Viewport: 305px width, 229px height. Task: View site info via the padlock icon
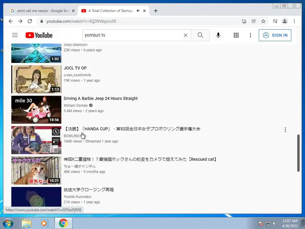click(41, 21)
